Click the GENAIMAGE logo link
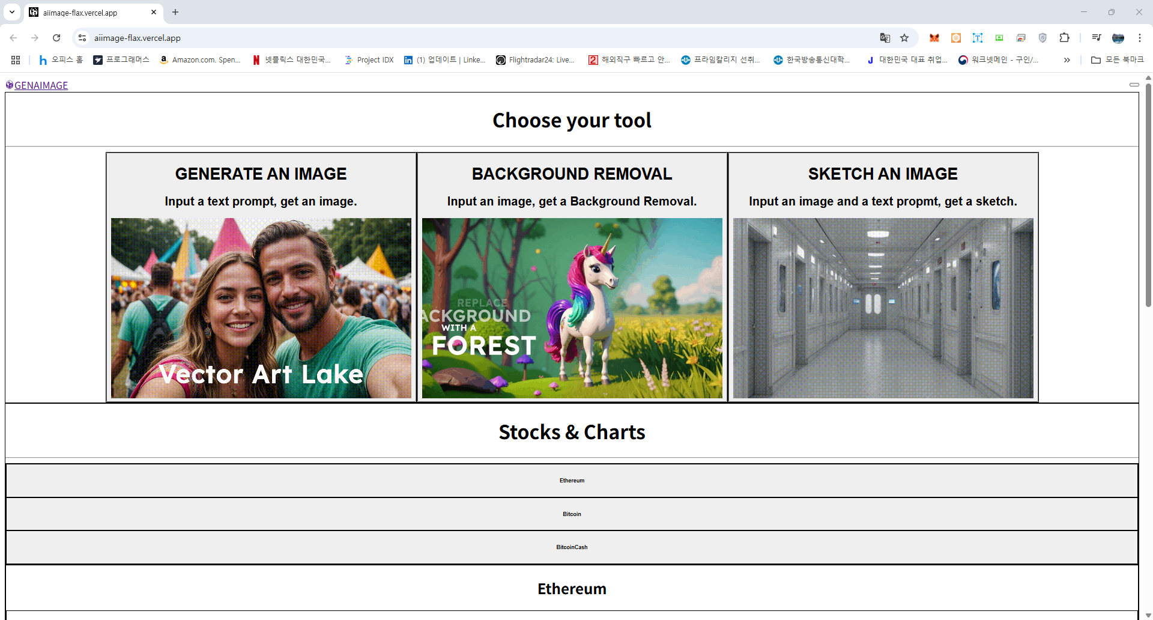The image size is (1153, 620). [x=37, y=85]
